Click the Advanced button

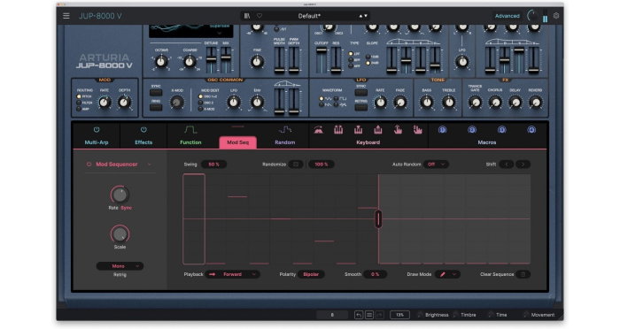(x=508, y=16)
